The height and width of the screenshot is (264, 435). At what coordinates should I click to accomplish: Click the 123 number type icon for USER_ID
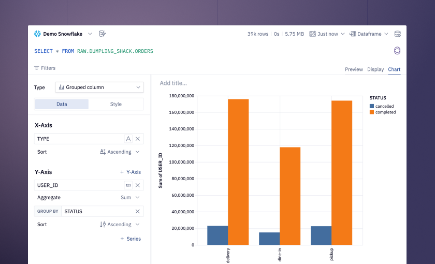128,185
